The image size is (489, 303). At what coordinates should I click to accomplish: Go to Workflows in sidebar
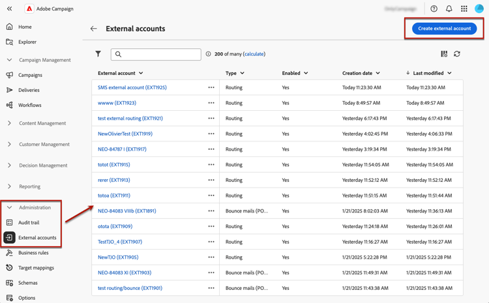29,105
